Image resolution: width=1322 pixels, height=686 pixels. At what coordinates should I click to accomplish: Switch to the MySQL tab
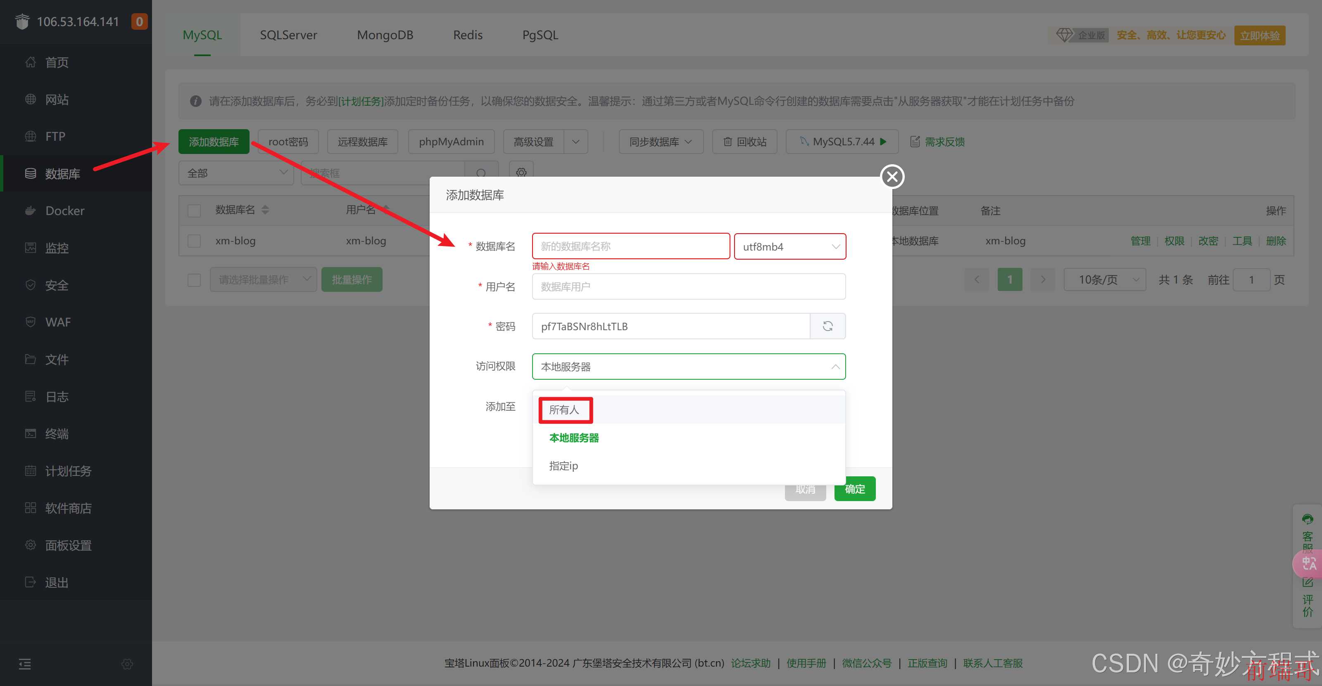(202, 35)
